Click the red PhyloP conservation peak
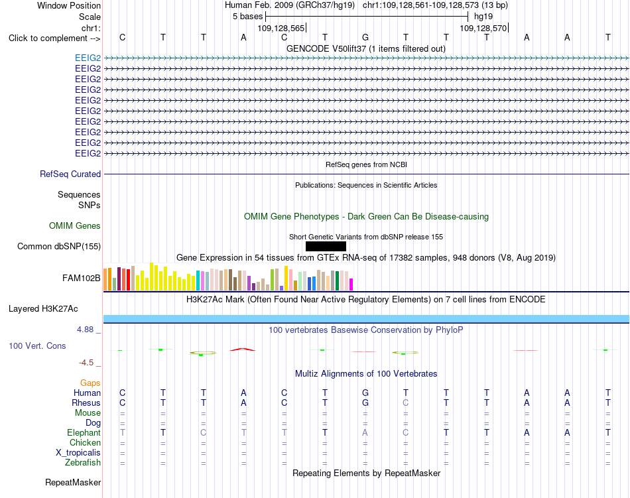 point(242,349)
